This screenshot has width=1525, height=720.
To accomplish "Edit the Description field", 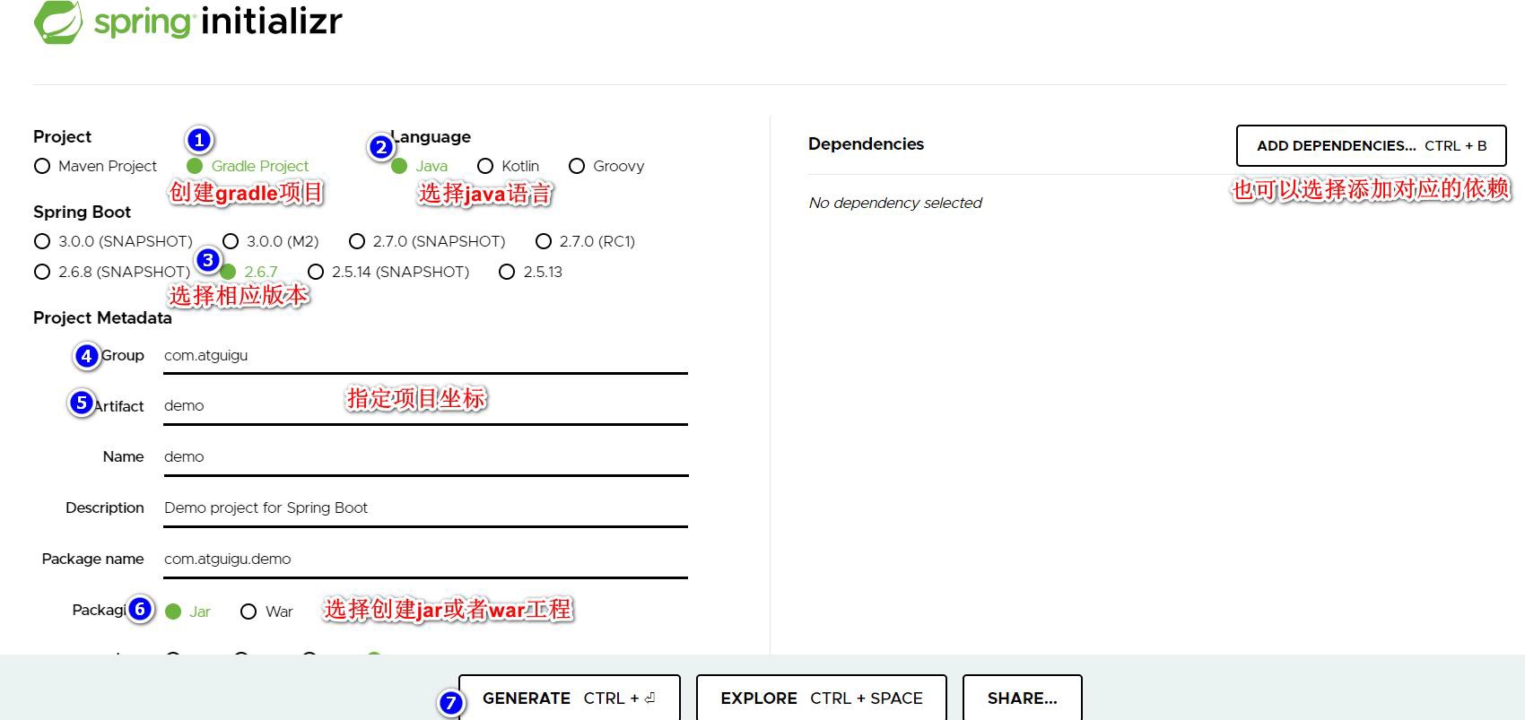I will coord(425,508).
